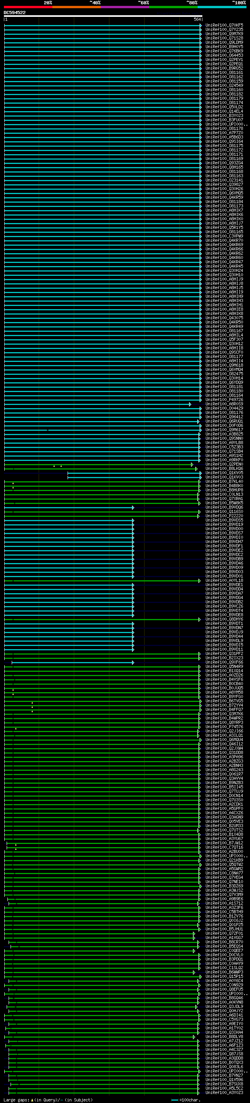Select hit label UniRef100_Q96412
This screenshot has width=250, height=1103.
tap(224, 417)
